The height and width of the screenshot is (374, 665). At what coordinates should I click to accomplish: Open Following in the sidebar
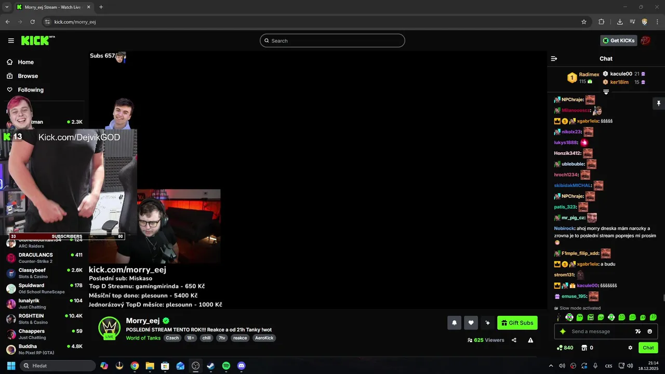pyautogui.click(x=31, y=90)
